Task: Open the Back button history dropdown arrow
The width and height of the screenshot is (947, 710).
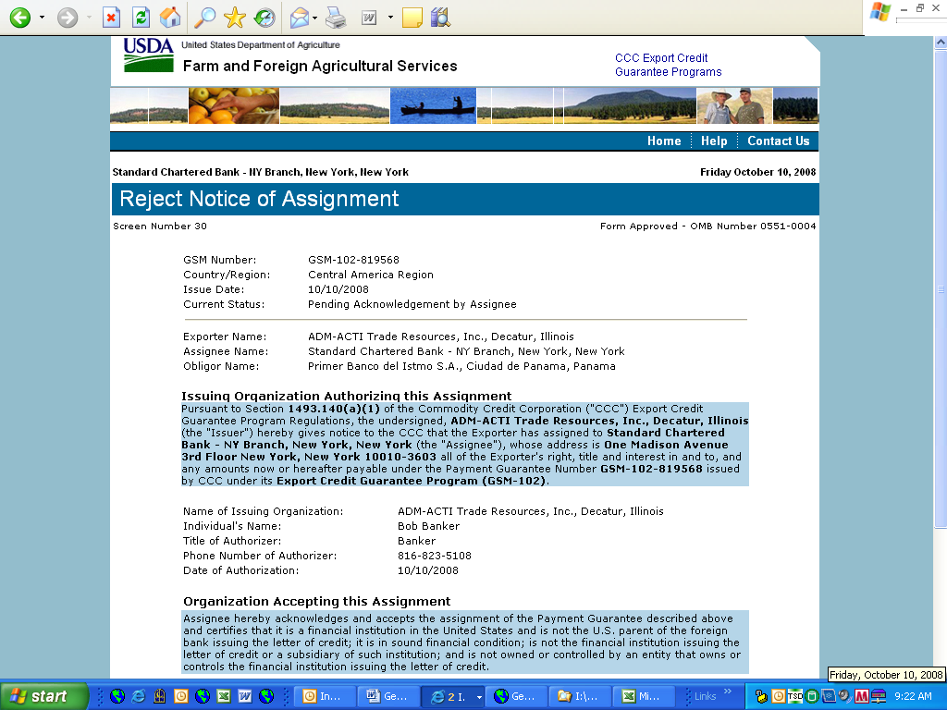Action: click(42, 18)
